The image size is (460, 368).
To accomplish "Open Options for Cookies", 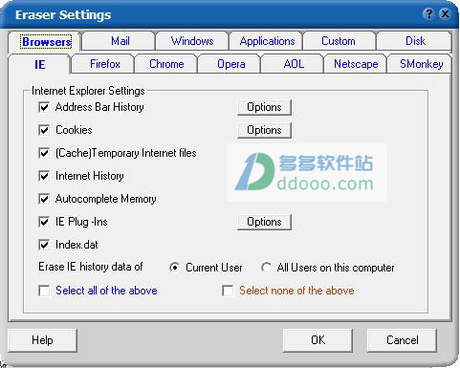I will coord(264,130).
